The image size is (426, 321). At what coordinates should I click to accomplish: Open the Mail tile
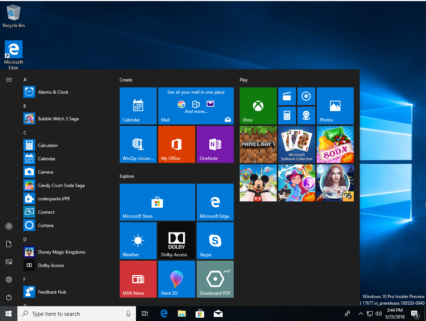(196, 106)
